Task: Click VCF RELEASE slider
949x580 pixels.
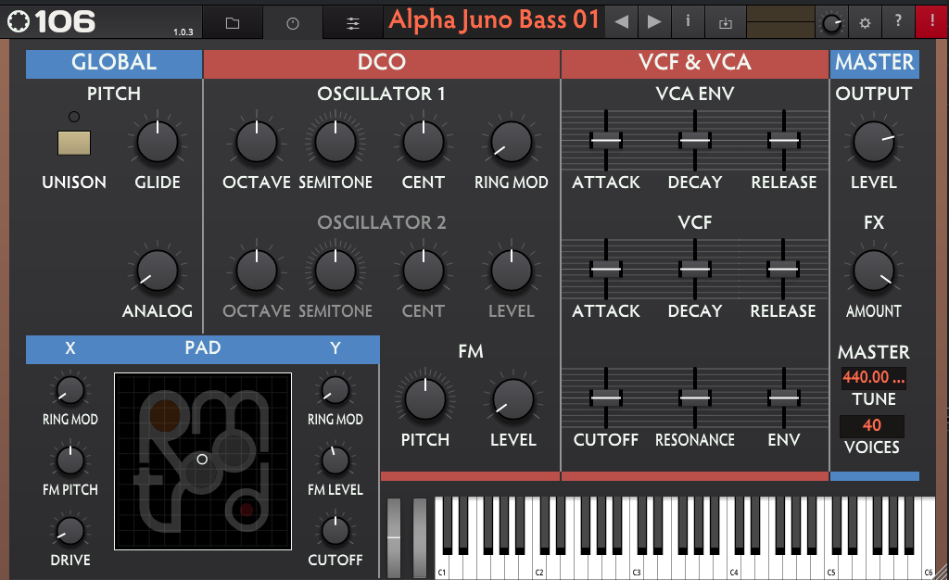Action: pos(783,269)
